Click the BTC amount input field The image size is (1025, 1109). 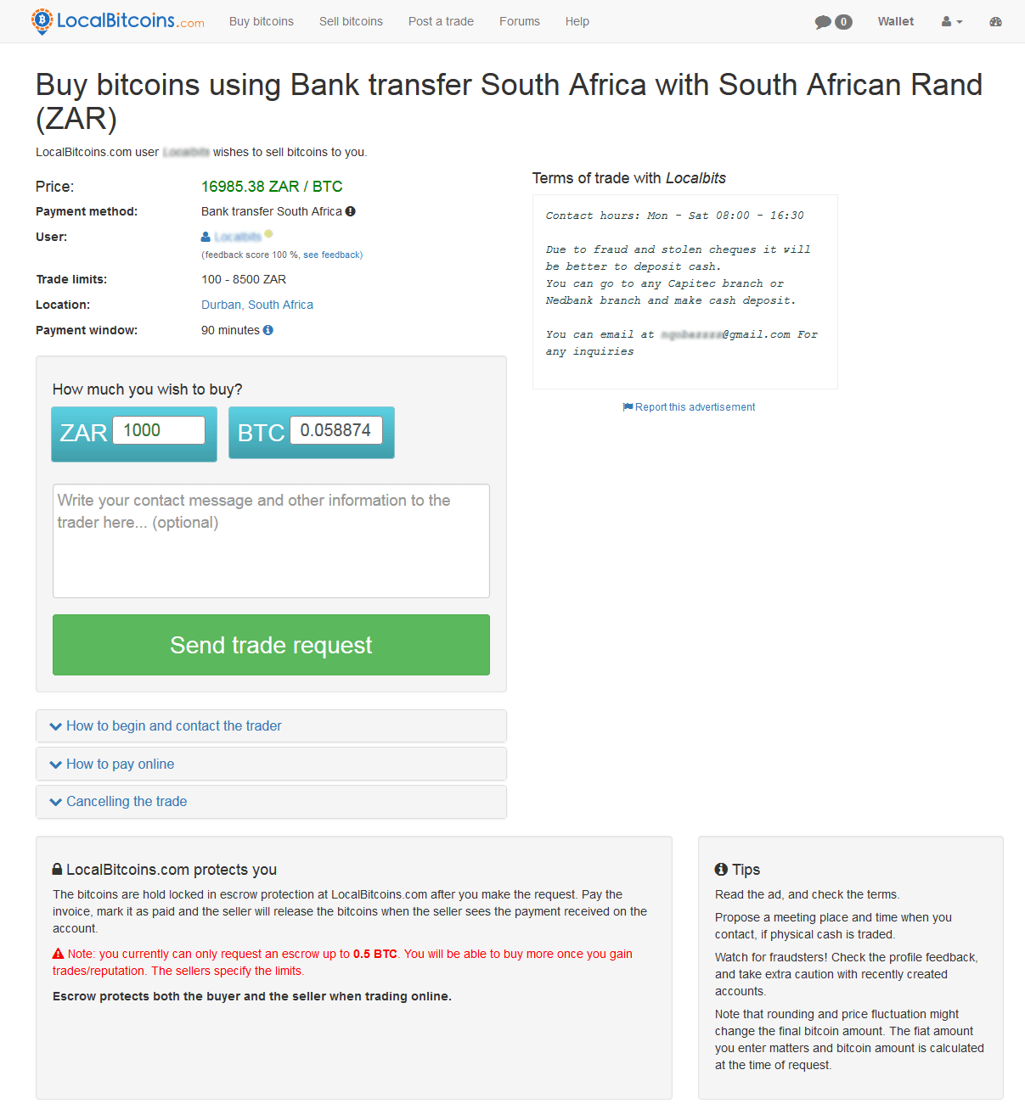tap(336, 430)
